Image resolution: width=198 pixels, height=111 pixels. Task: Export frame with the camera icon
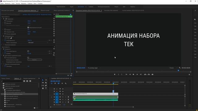point(153,75)
